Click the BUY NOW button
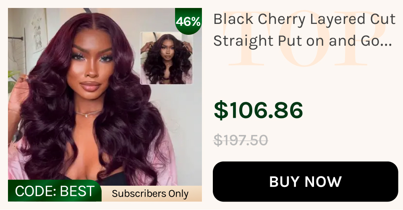Viewport: 403px width, 210px height. click(x=305, y=181)
